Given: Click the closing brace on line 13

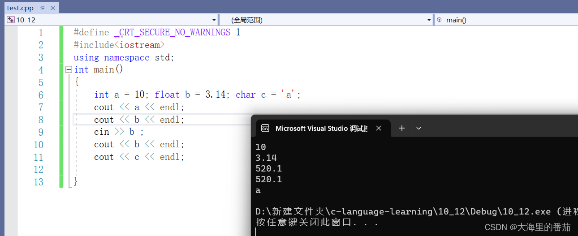Looking at the screenshot, I should 76,182.
